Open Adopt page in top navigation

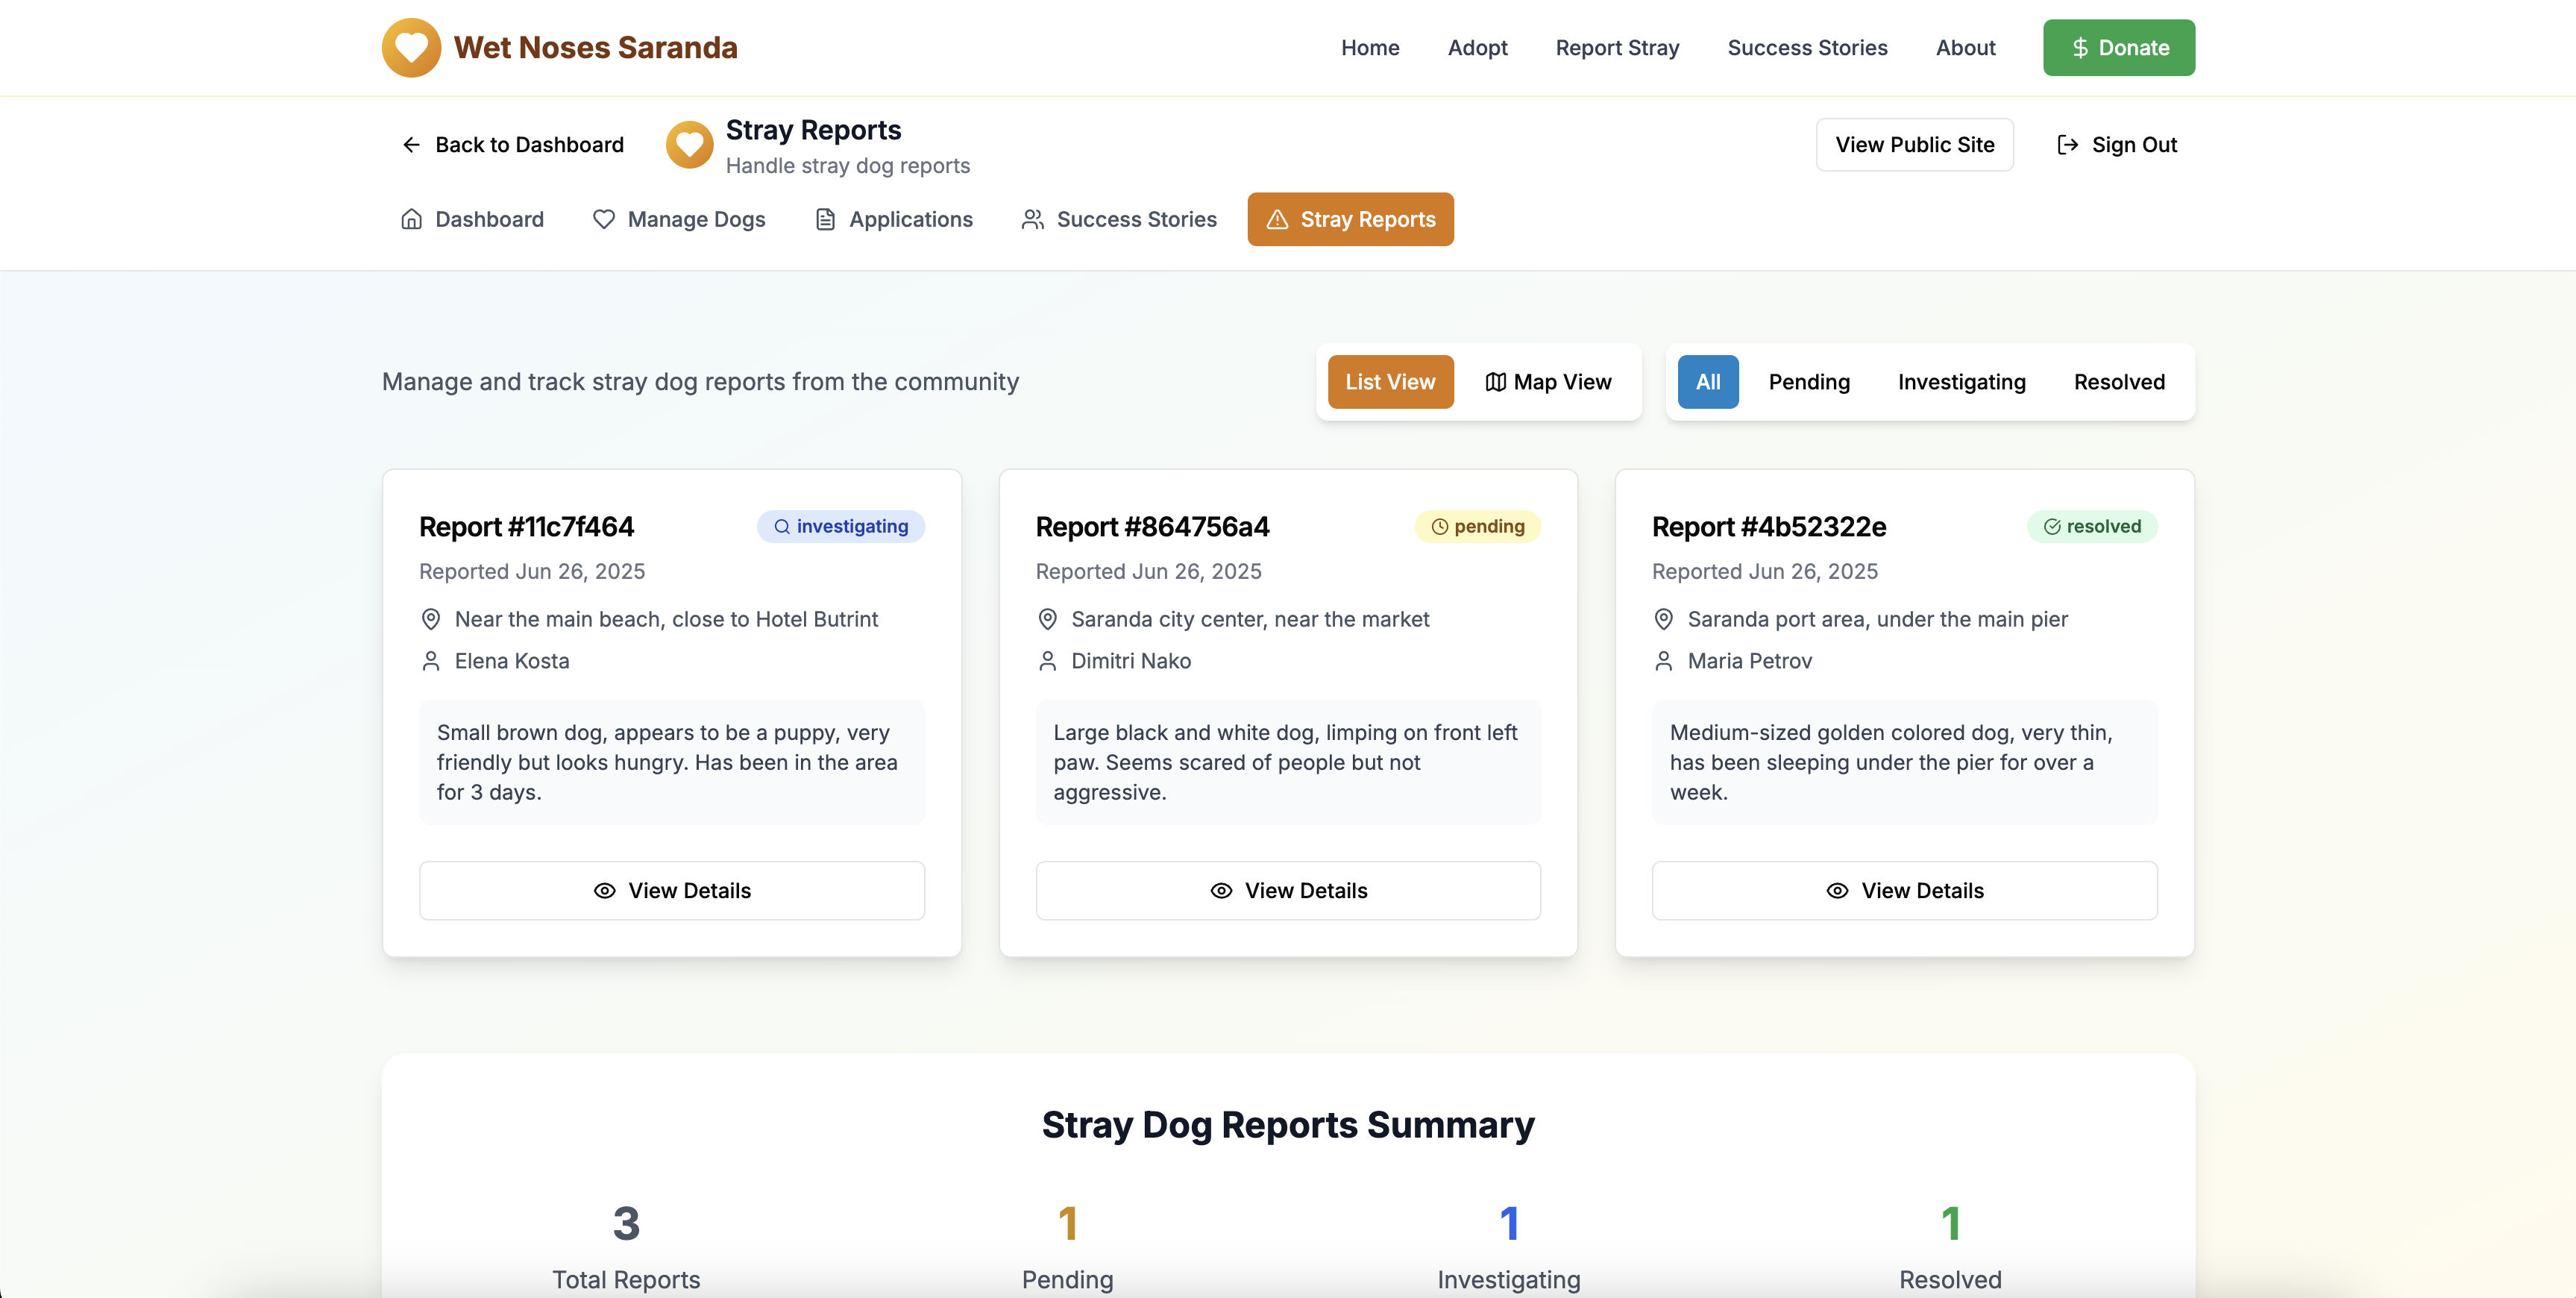coord(1477,48)
